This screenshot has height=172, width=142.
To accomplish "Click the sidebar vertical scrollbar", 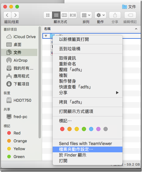I will click(40, 82).
